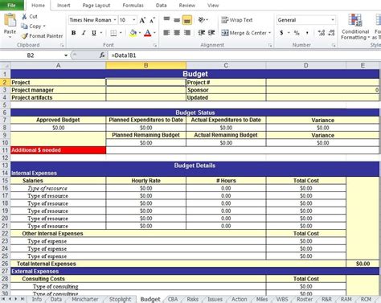Viewport: 381px width, 303px height.
Task: Click the Orientation text-angle icon
Action: (202, 20)
